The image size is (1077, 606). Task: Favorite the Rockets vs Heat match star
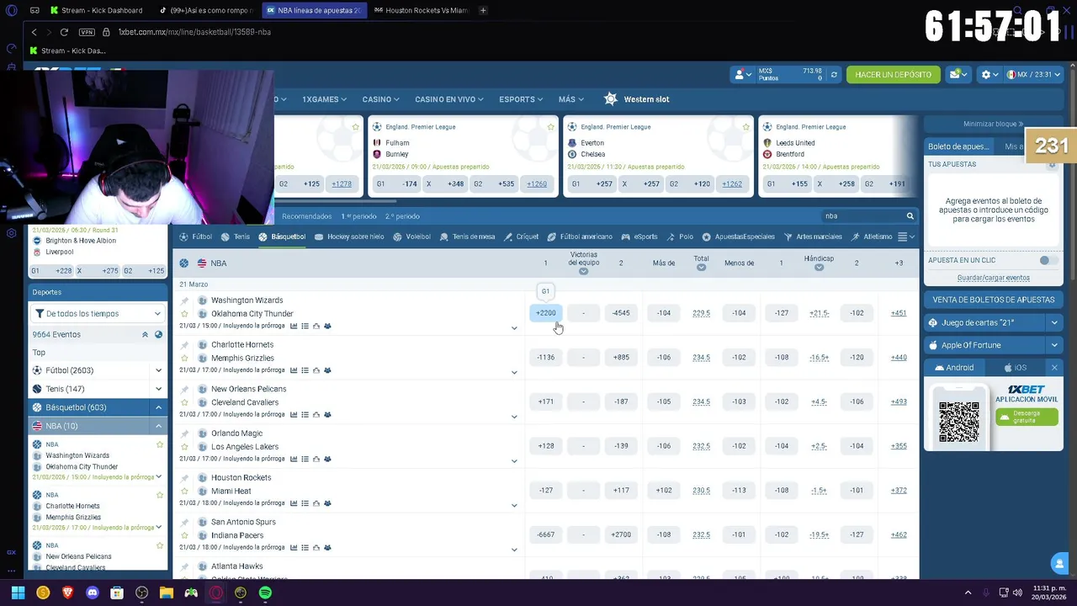click(x=184, y=492)
